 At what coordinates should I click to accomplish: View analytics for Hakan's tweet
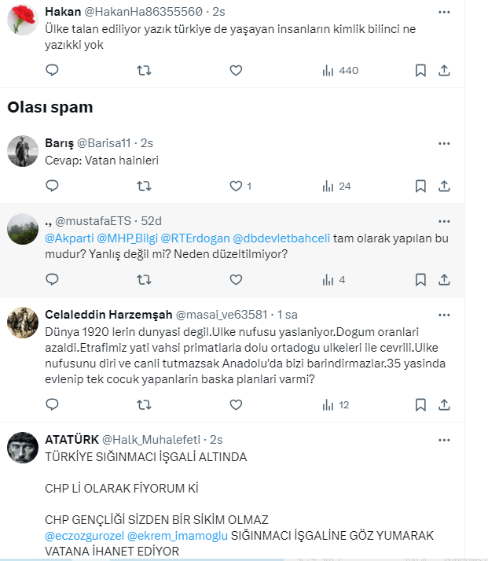(339, 71)
